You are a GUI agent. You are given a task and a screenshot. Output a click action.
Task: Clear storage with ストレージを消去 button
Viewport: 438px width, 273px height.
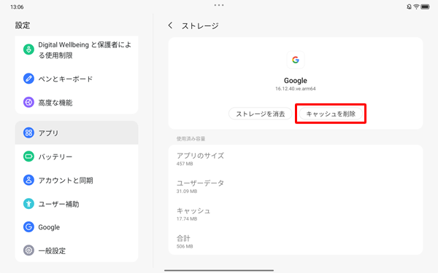pos(261,114)
